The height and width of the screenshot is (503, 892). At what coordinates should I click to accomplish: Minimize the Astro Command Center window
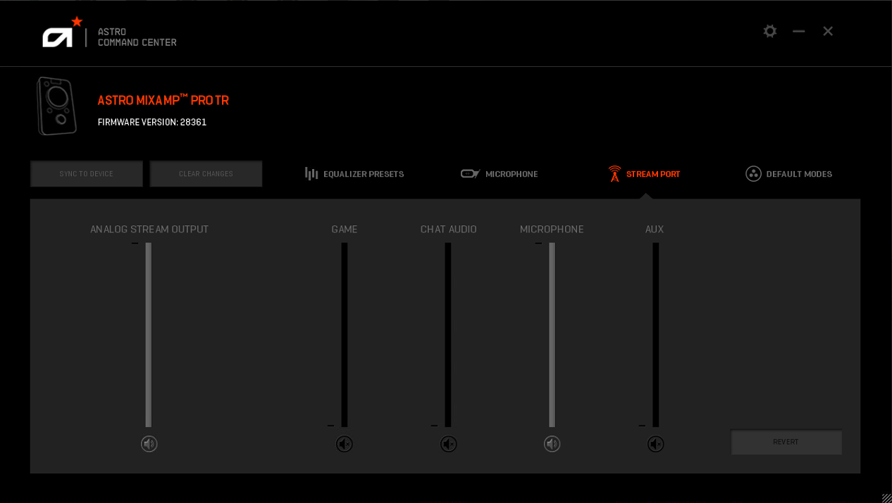(798, 31)
